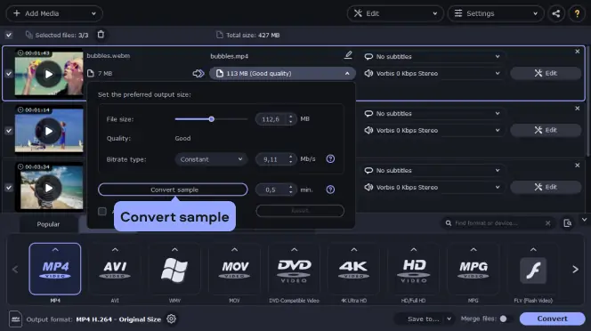591x331 pixels.
Task: Toggle the select-all files checkbox
Action: tap(9, 35)
